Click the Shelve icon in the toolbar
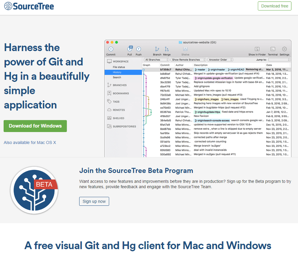 (x=185, y=49)
